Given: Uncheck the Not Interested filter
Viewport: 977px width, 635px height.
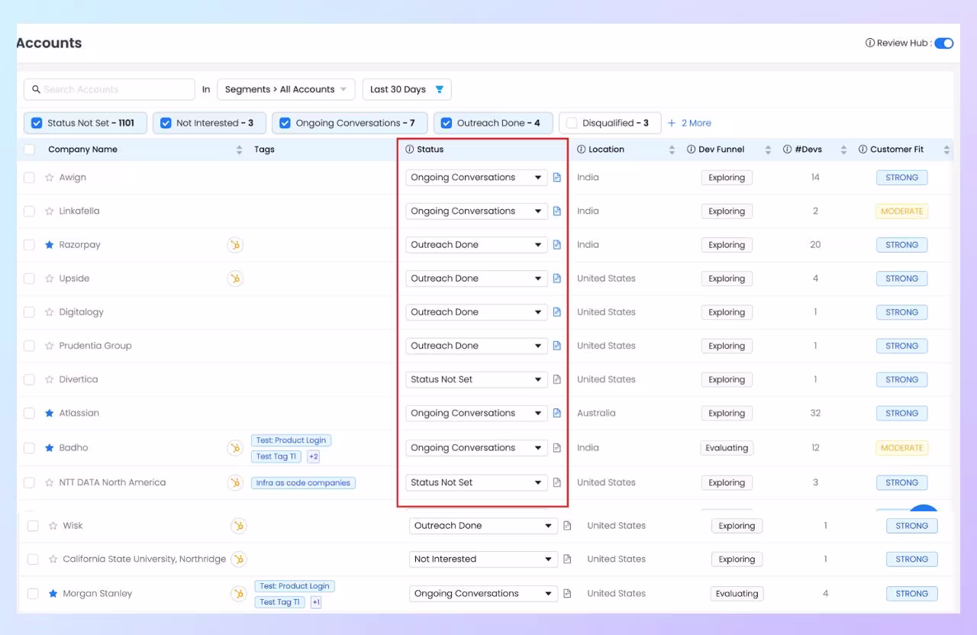Looking at the screenshot, I should (x=166, y=123).
